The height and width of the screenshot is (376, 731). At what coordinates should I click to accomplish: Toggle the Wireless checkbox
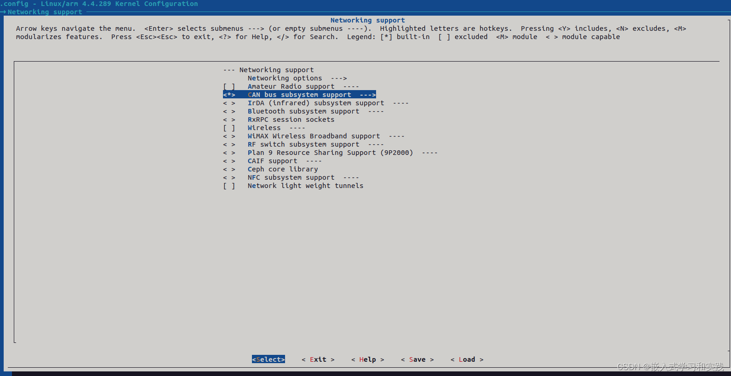point(229,128)
